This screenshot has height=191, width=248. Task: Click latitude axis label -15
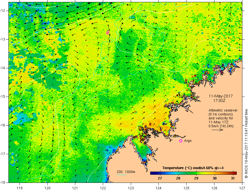coord(3,97)
